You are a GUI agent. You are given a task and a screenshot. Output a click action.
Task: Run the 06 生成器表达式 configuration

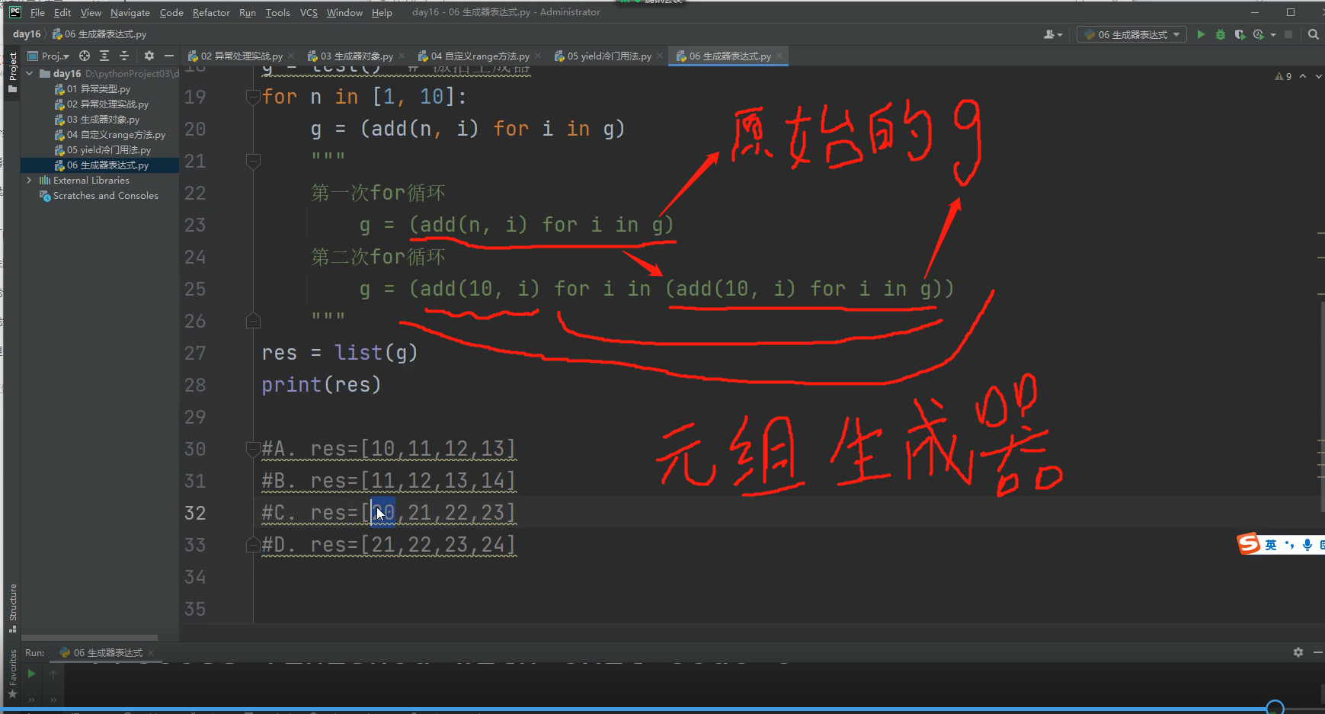pos(1201,34)
